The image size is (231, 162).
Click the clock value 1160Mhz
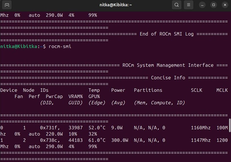201,128
